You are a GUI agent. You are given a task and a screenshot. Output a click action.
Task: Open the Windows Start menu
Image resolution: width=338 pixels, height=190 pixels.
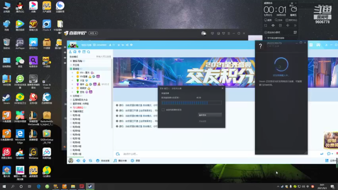click(4, 187)
